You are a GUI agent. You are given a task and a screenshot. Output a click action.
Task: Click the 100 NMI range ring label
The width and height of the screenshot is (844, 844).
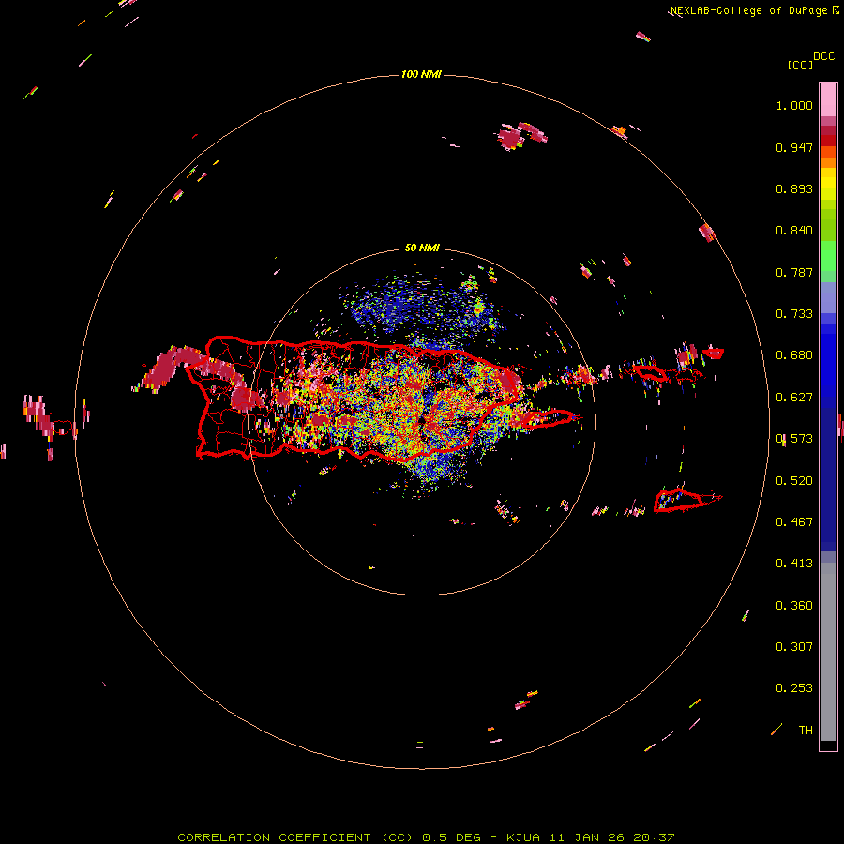coord(421,74)
